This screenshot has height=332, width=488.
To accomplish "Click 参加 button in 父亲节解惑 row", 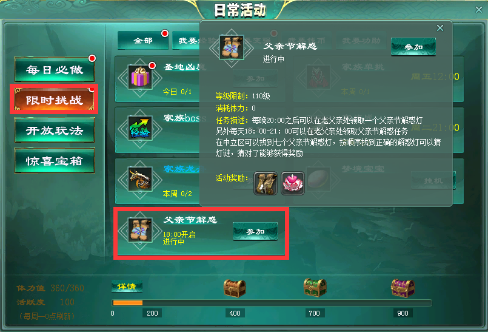I will (x=255, y=231).
